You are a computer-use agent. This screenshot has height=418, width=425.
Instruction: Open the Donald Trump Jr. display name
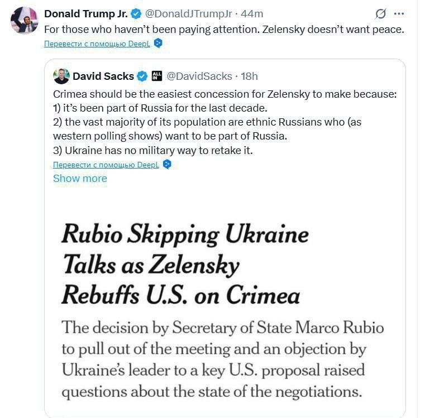[85, 14]
